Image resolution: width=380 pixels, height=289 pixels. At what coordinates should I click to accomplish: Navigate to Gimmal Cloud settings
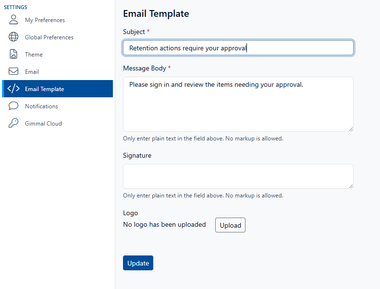pyautogui.click(x=43, y=124)
